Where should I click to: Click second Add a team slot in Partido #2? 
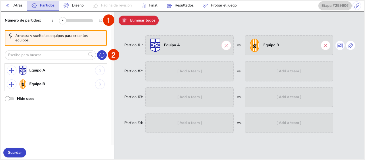(289, 71)
